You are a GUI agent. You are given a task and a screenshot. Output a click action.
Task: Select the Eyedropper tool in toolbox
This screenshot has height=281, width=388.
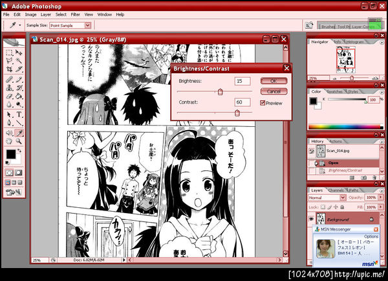coord(19,133)
